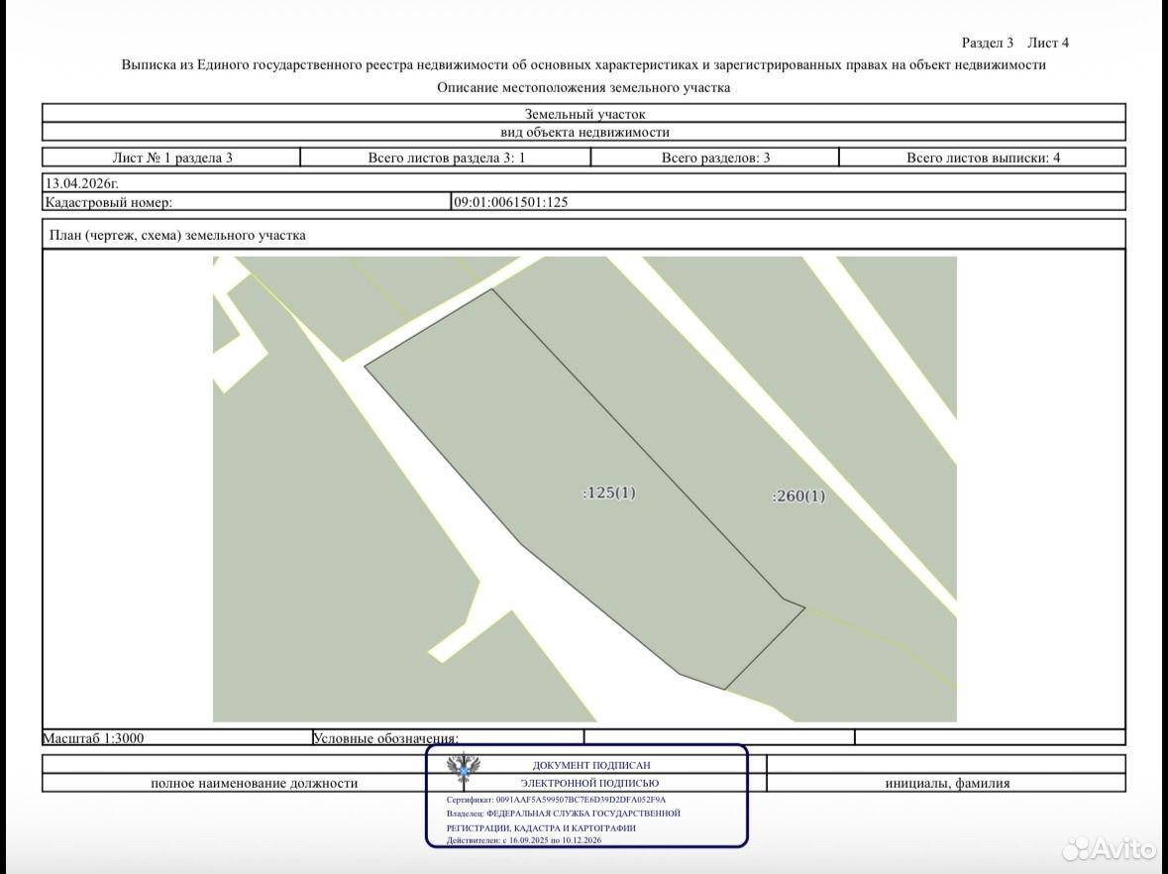
Task: Click the 'Всего листов выписки: 4' cell
Action: [x=983, y=158]
